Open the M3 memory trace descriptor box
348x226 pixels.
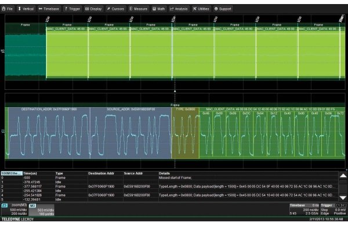point(42,210)
